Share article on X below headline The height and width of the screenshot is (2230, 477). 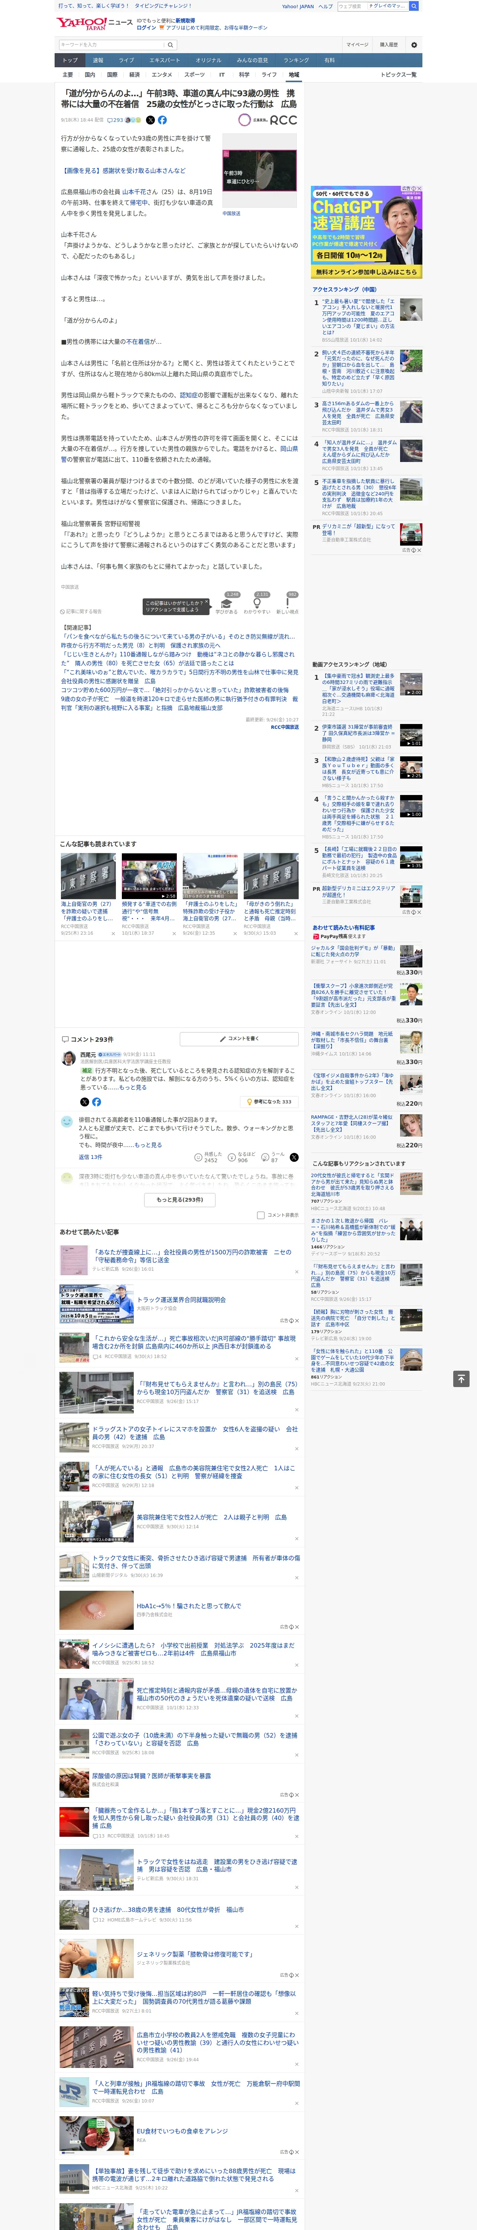pyautogui.click(x=150, y=120)
